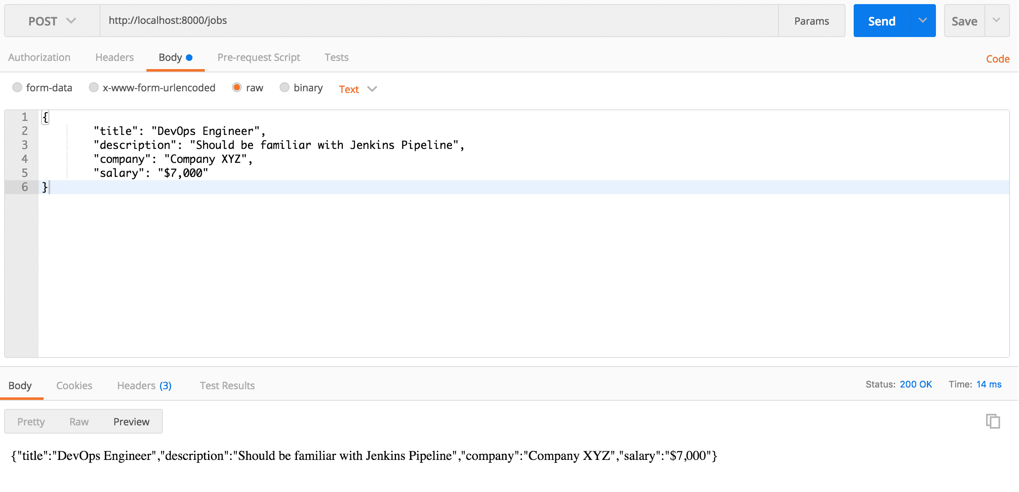Viewport: 1019px width, 492px height.
Task: Open the Send button dropdown arrow
Action: 922,21
